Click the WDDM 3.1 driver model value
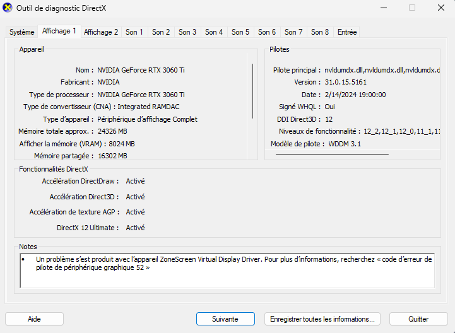This screenshot has height=333, width=455. (x=345, y=144)
